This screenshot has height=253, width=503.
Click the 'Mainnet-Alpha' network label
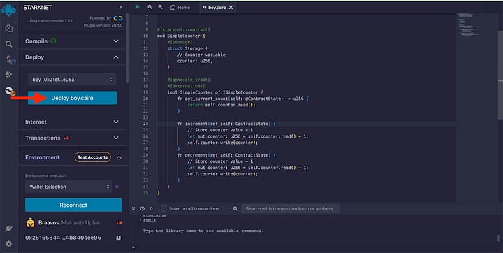(80, 222)
